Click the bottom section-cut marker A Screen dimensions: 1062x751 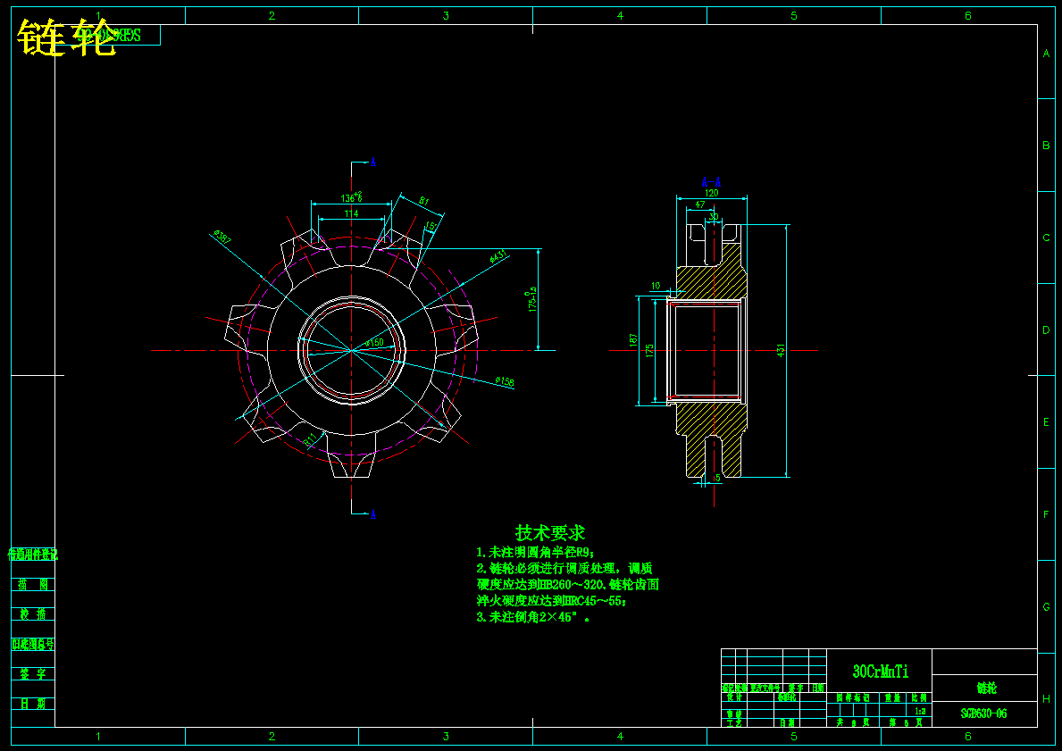[373, 514]
